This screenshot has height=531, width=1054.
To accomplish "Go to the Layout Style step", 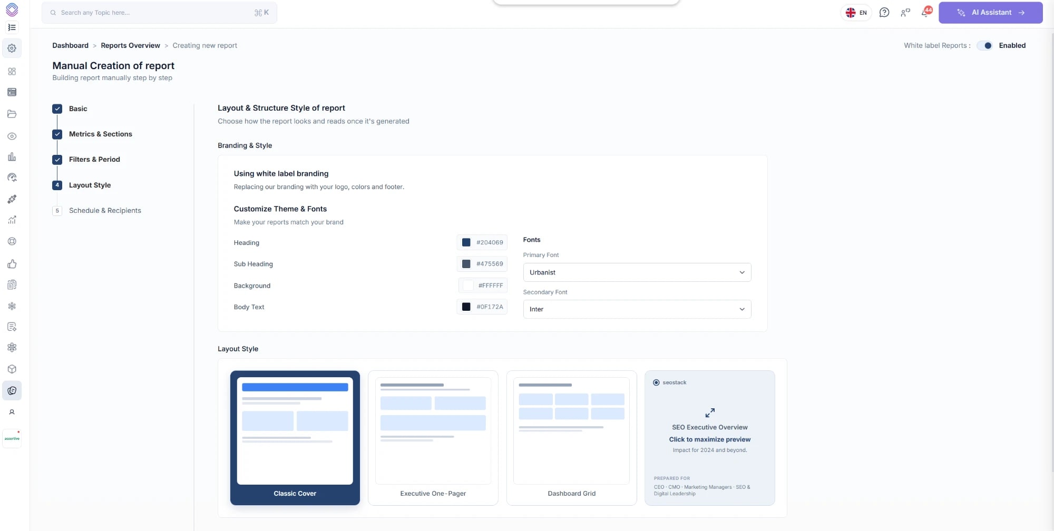I will (x=90, y=185).
